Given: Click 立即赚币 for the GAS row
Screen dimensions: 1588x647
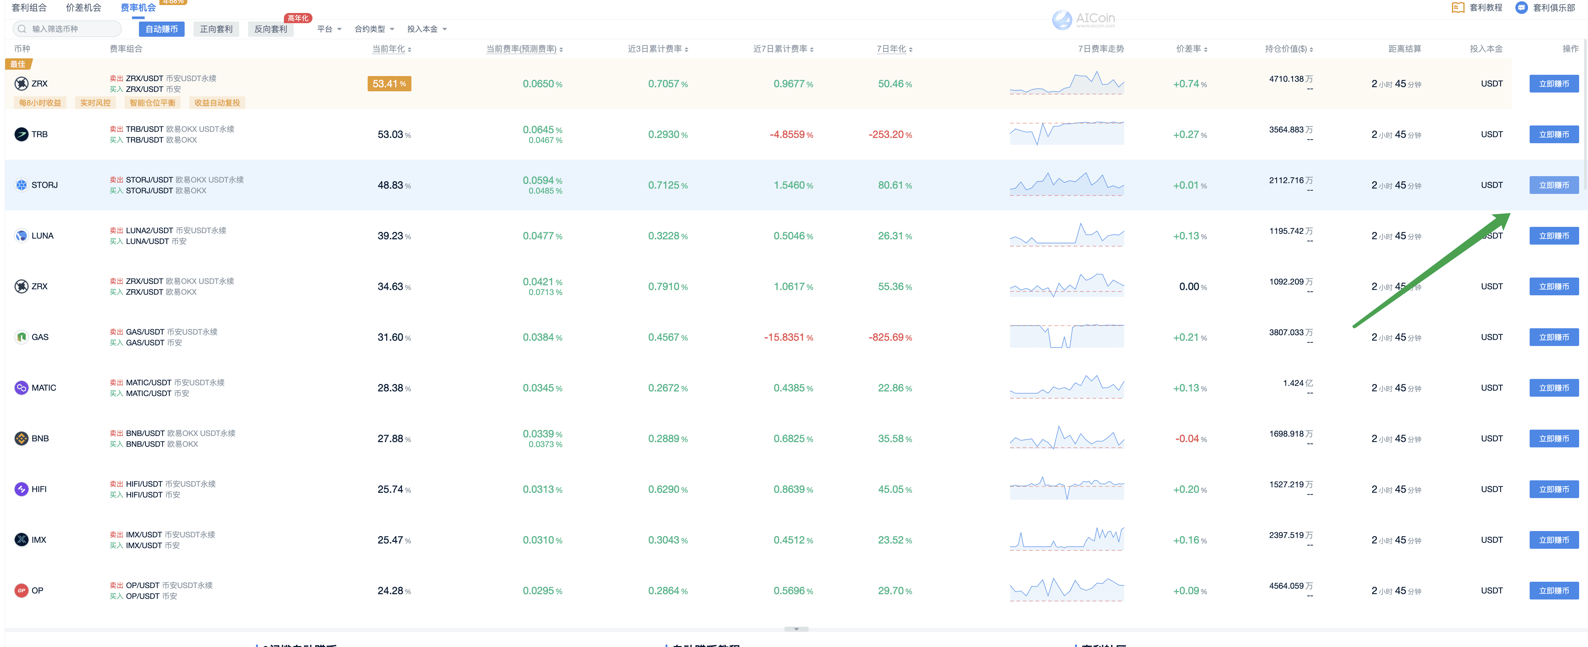Looking at the screenshot, I should pos(1553,337).
